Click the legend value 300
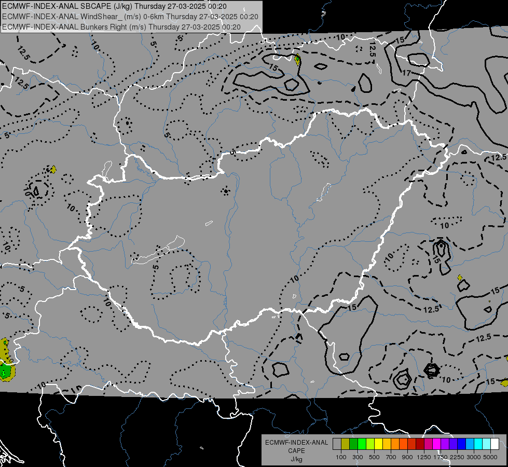This screenshot has height=467, width=508. click(x=358, y=457)
